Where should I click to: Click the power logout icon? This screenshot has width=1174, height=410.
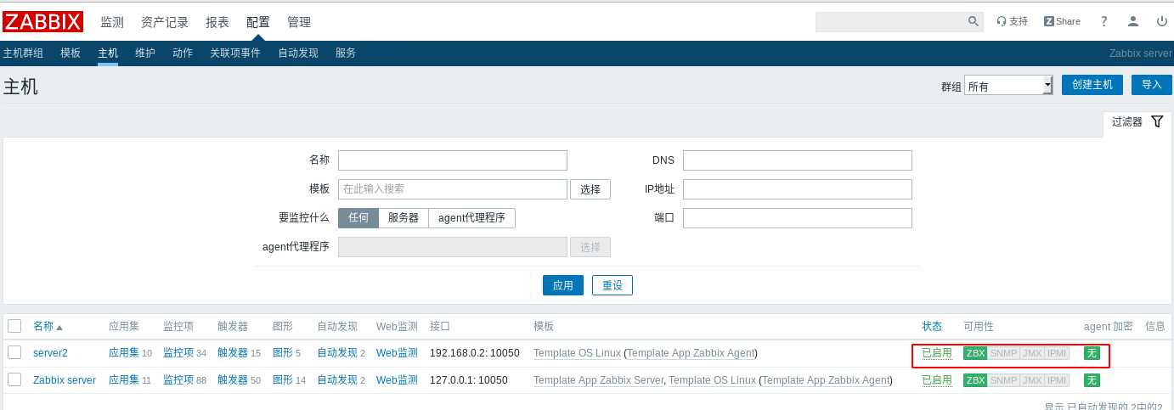point(1162,21)
